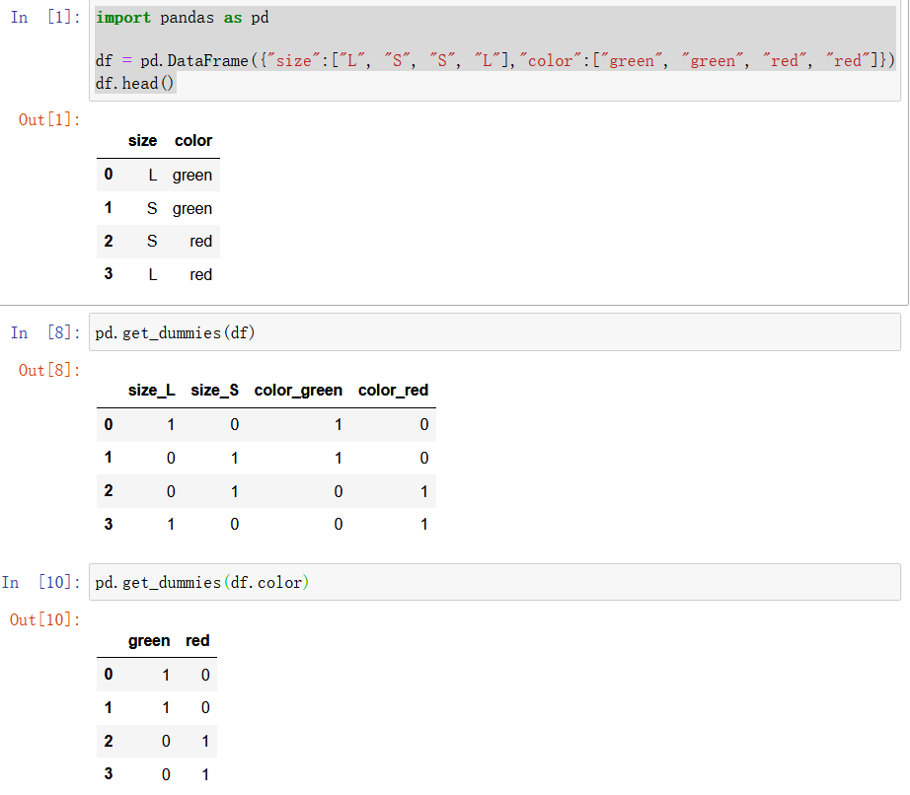The image size is (910, 795).
Task: Click the 'import' keyword in first cell
Action: [x=123, y=18]
